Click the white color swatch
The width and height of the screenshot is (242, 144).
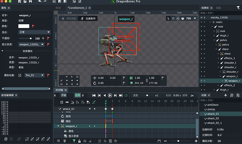pyautogui.click(x=24, y=26)
